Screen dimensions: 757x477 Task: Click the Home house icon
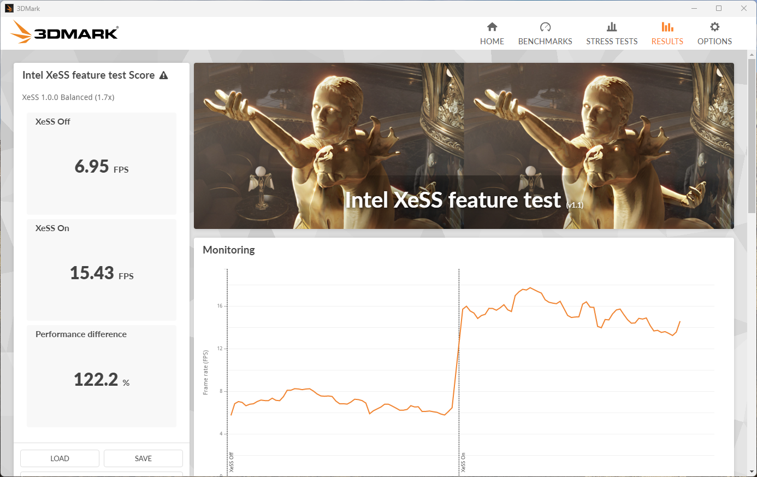tap(492, 27)
